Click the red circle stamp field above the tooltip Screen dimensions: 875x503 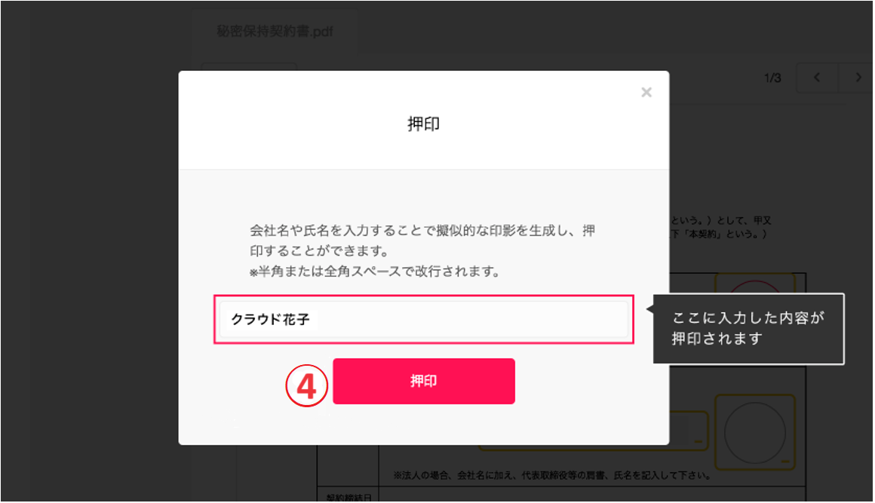(755, 284)
